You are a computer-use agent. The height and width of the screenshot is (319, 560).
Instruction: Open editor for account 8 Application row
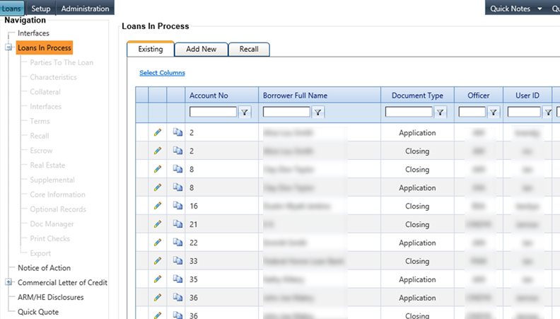pyautogui.click(x=158, y=187)
